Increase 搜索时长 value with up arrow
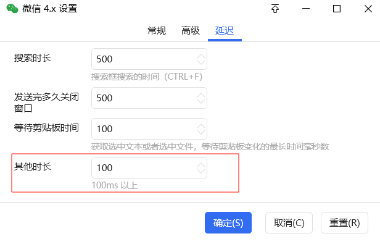This screenshot has height=244, width=380. click(201, 56)
